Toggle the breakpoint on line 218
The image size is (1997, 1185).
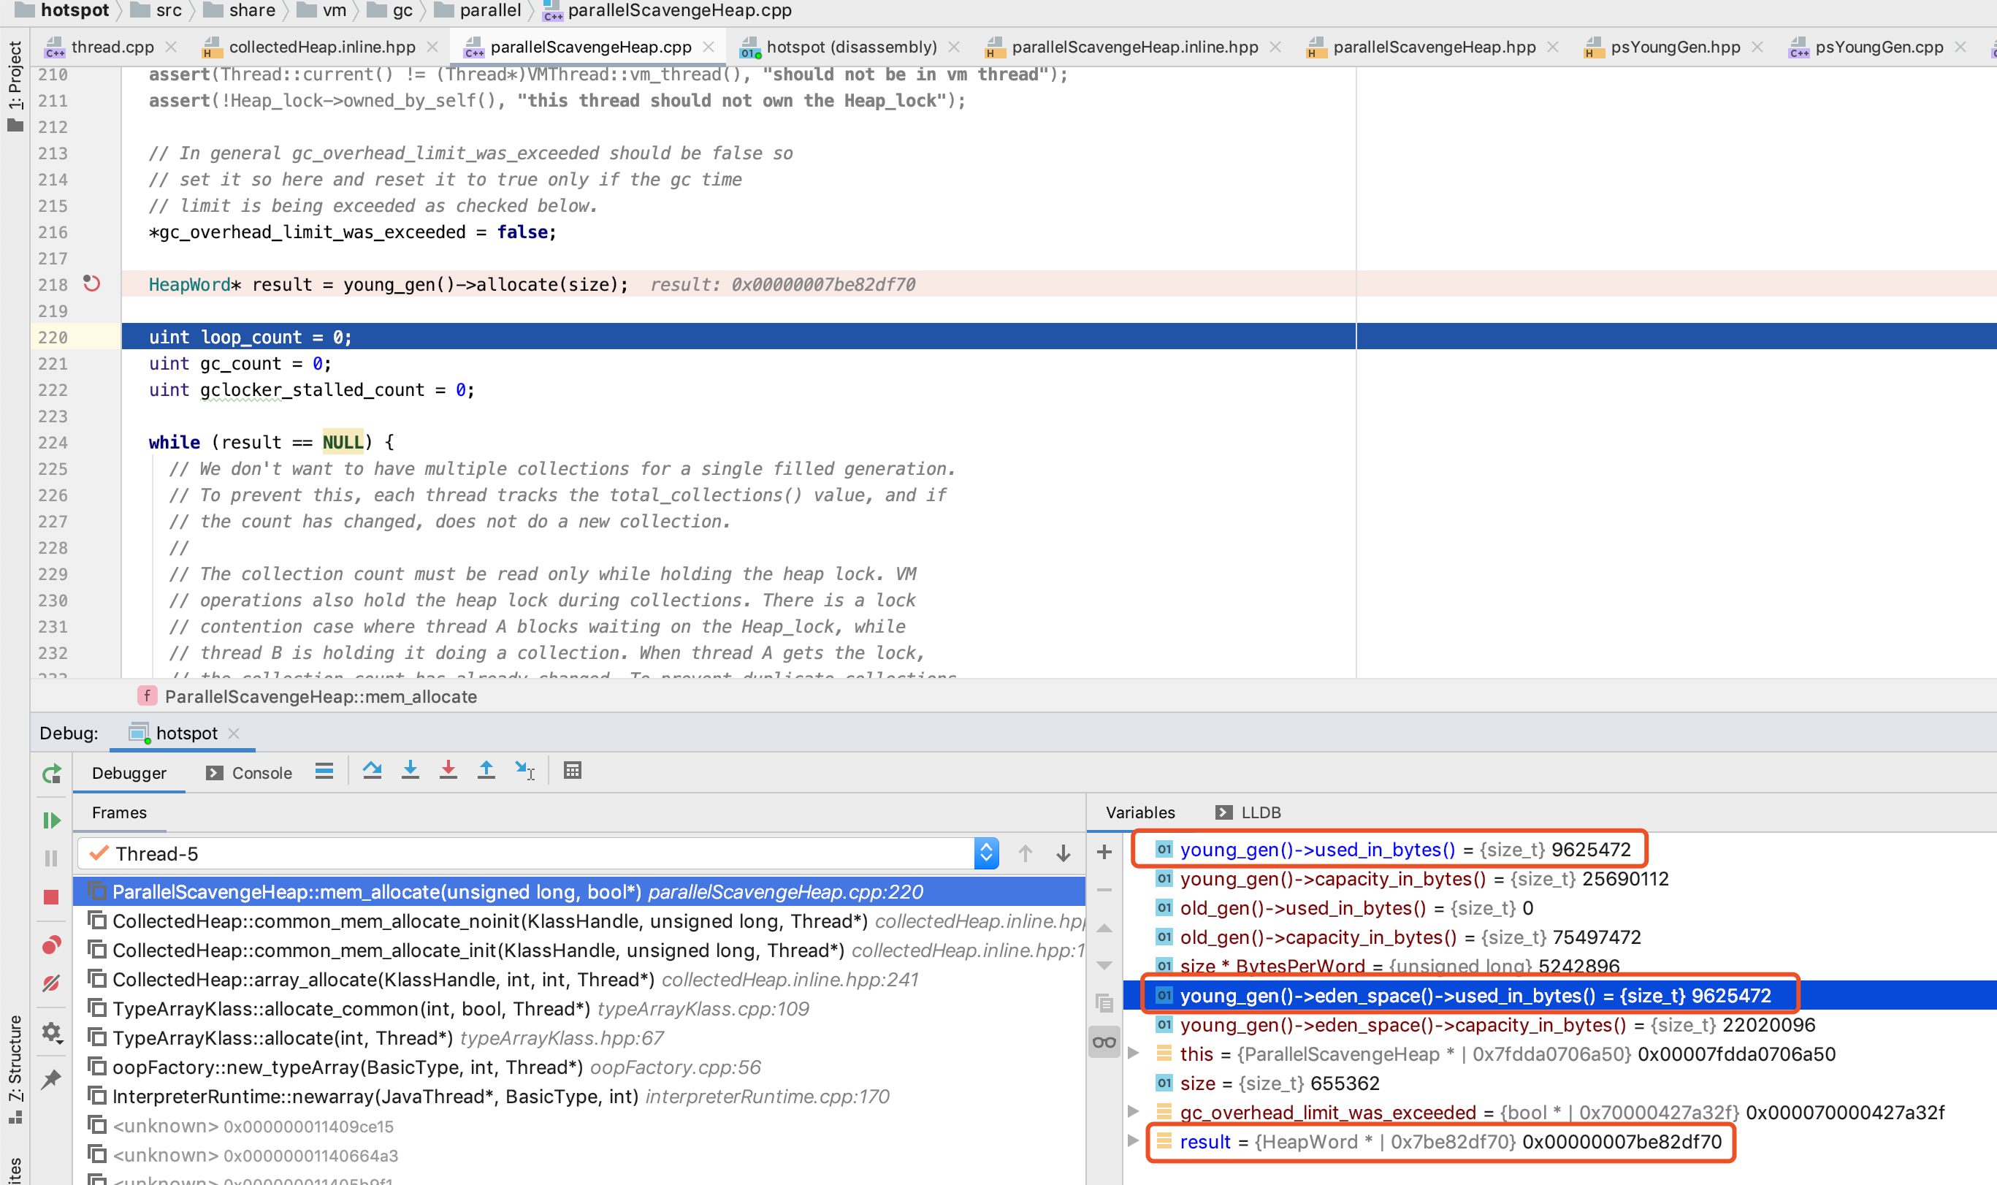(92, 284)
